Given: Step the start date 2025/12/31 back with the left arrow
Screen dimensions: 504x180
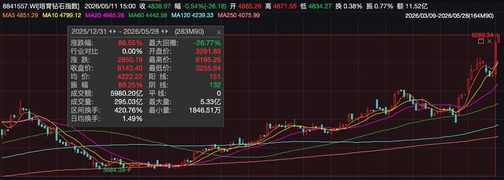Looking at the screenshot, I should [x=111, y=32].
